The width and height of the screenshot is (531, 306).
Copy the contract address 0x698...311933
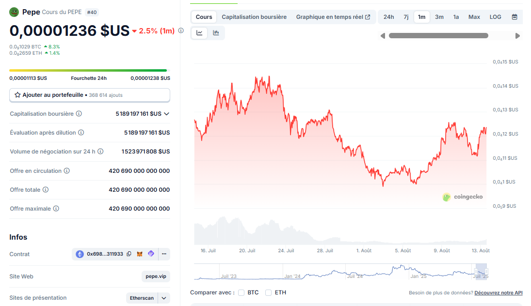129,254
